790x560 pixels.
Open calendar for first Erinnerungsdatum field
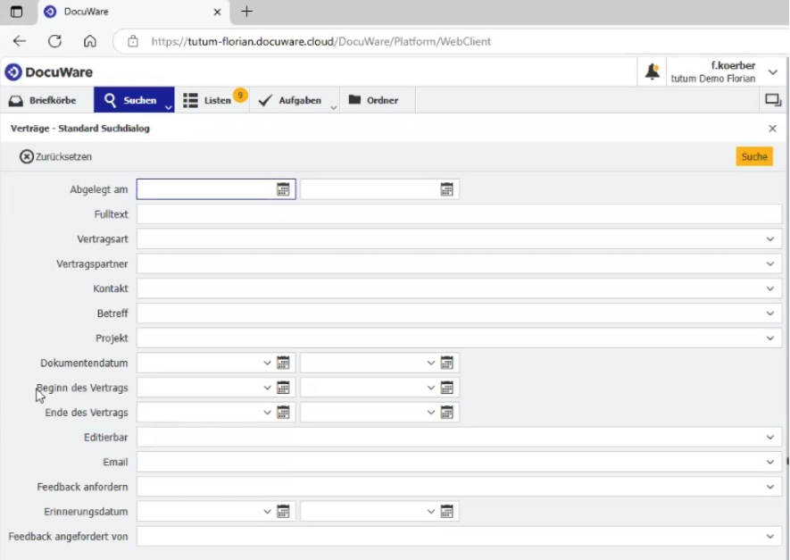(x=283, y=512)
